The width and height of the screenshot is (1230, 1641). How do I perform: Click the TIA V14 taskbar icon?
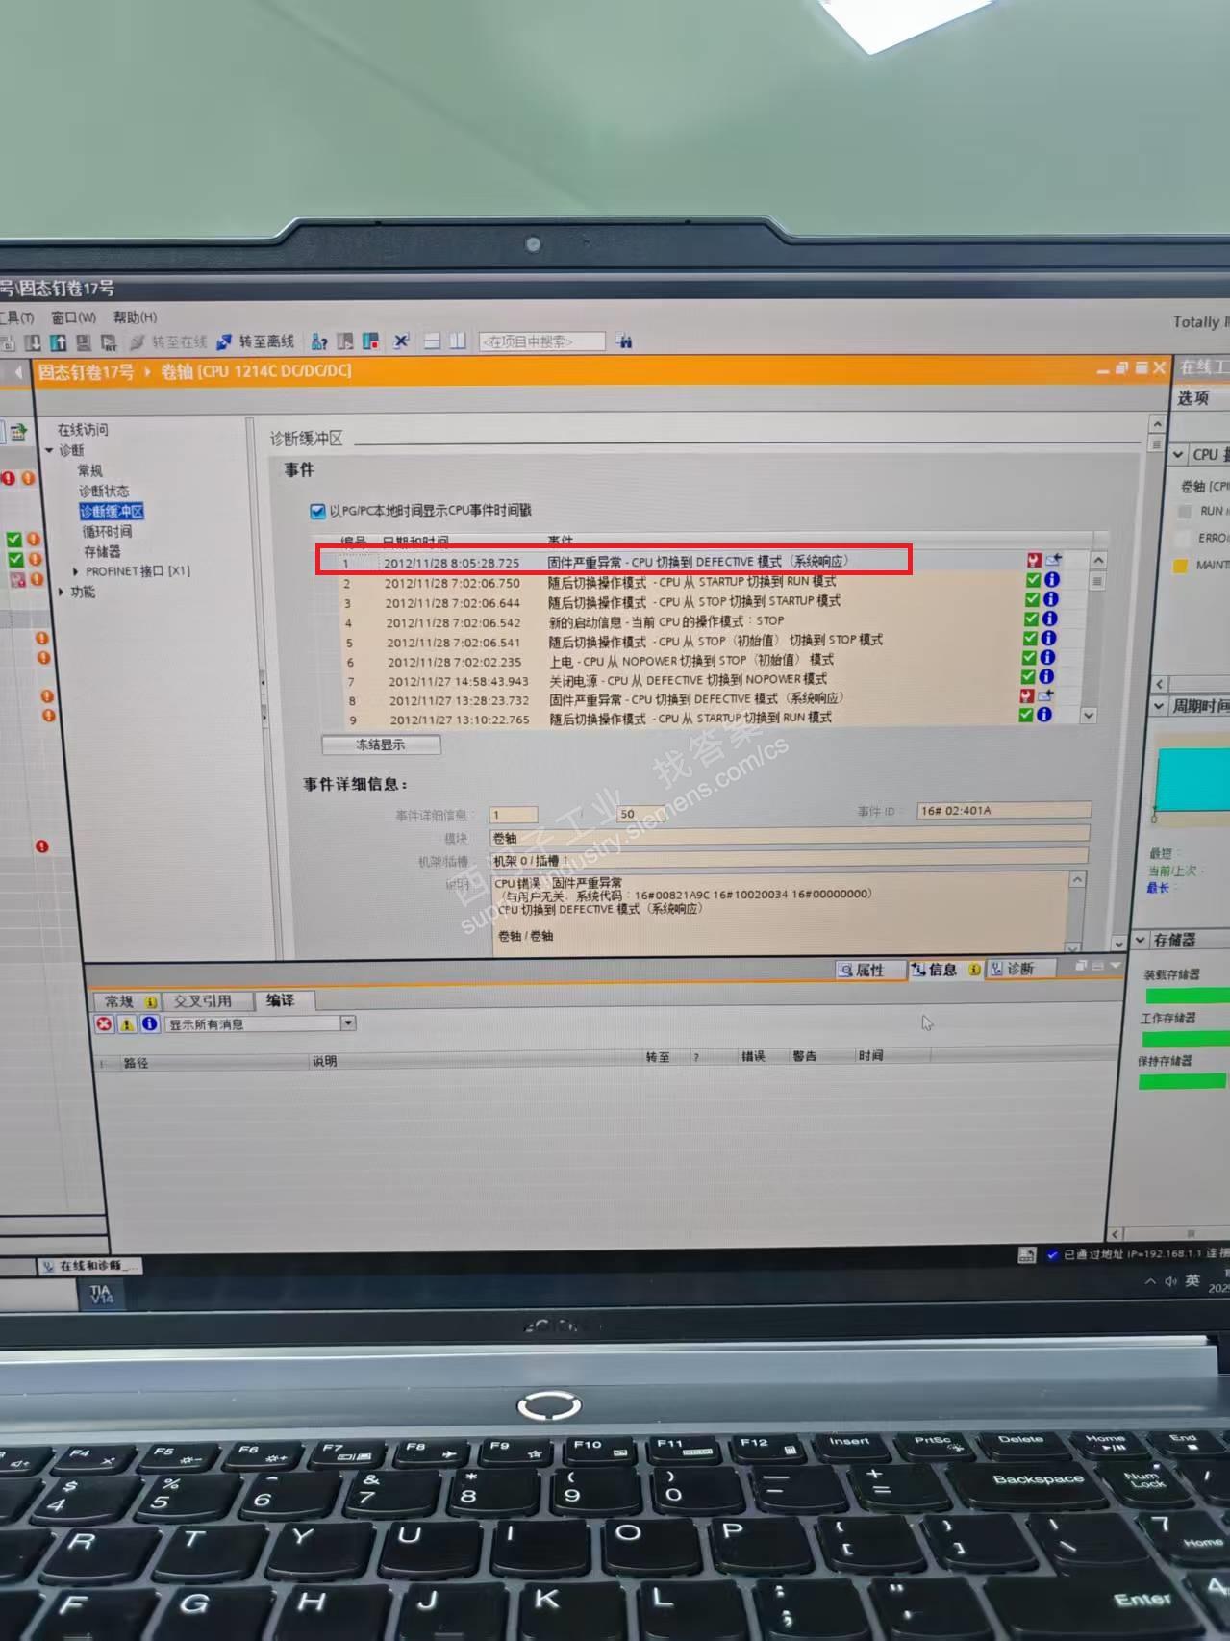coord(101,1294)
